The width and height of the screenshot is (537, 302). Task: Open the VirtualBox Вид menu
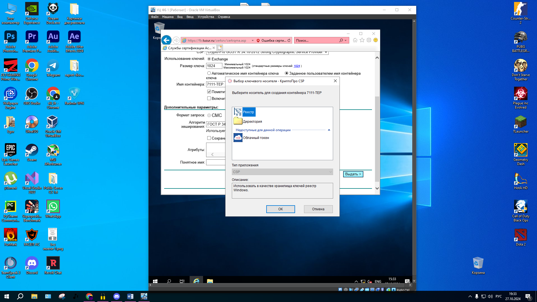(x=180, y=17)
